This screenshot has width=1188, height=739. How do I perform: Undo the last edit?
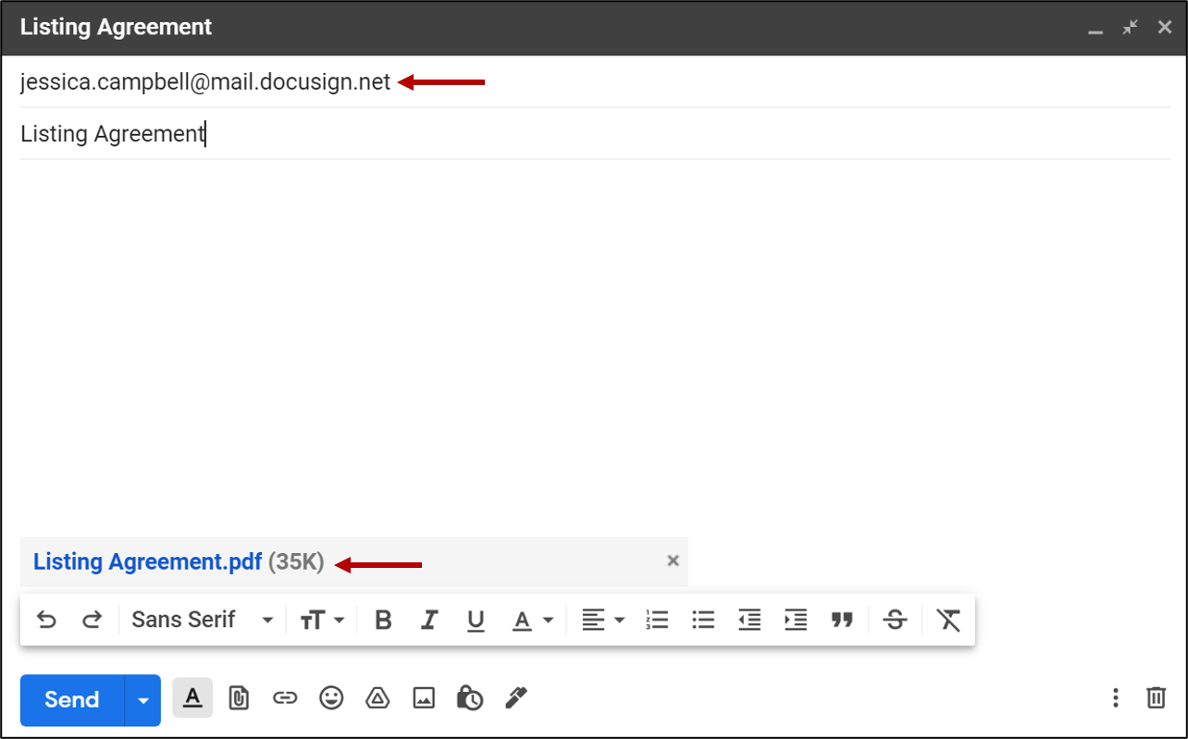(46, 620)
